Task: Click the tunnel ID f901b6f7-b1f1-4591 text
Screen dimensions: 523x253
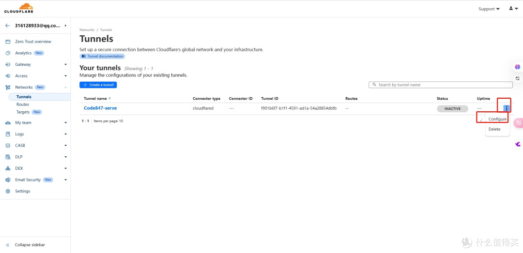Action: [x=299, y=109]
